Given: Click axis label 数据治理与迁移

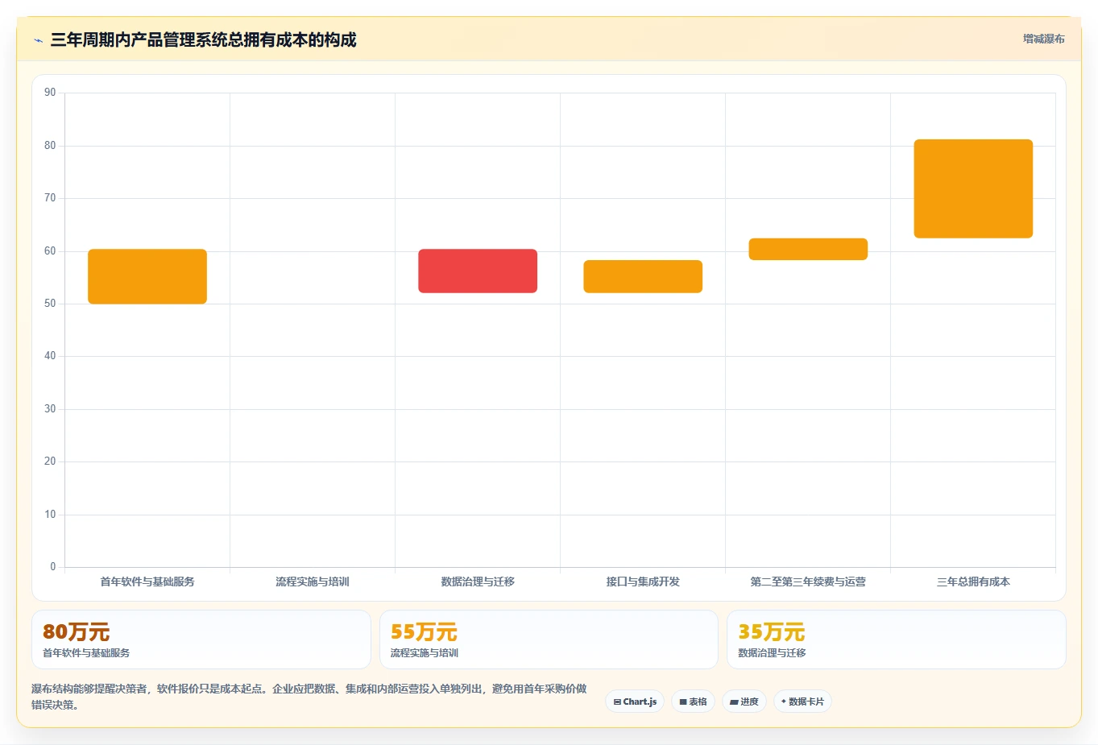Looking at the screenshot, I should pos(478,582).
